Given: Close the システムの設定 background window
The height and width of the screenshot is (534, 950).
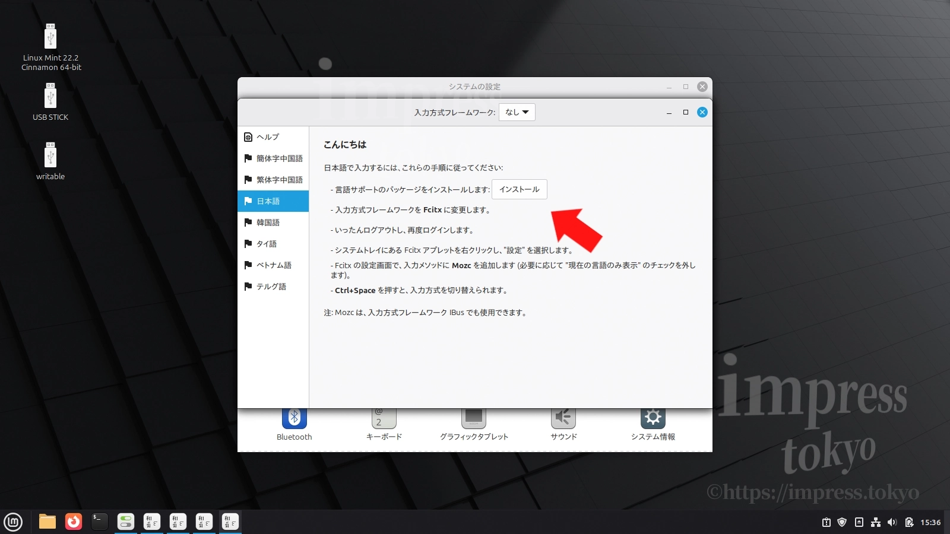Looking at the screenshot, I should (x=702, y=87).
